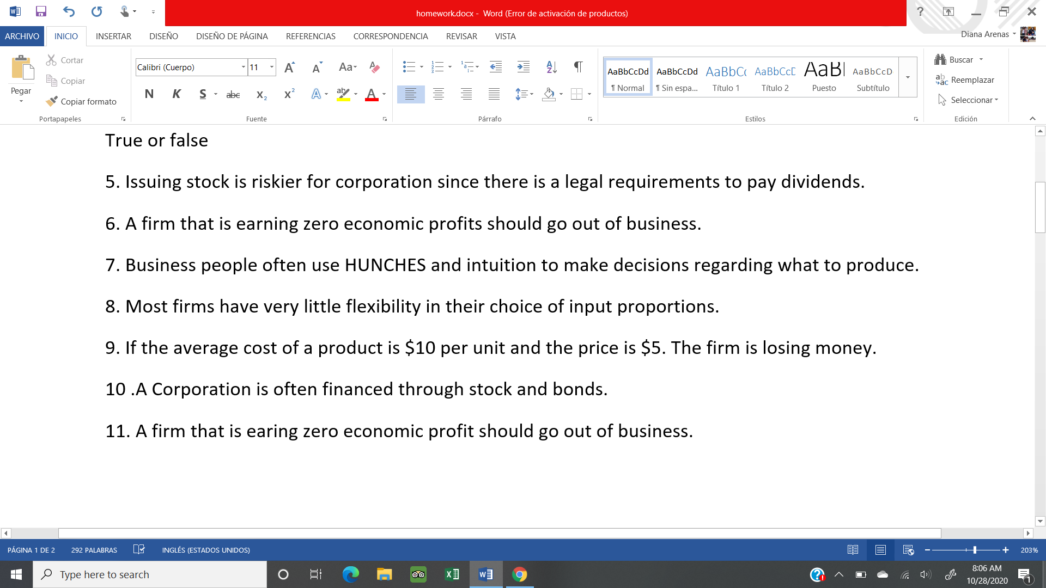The height and width of the screenshot is (588, 1046).
Task: Open the REVISAR ribbon tab
Action: (461, 36)
